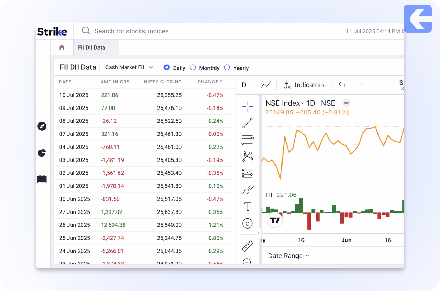Click the 01 Jul 2025 date cell
440x291 pixels.
tap(74, 186)
